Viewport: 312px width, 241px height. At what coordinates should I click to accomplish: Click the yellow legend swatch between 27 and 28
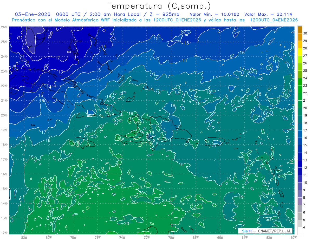coord(300,51)
